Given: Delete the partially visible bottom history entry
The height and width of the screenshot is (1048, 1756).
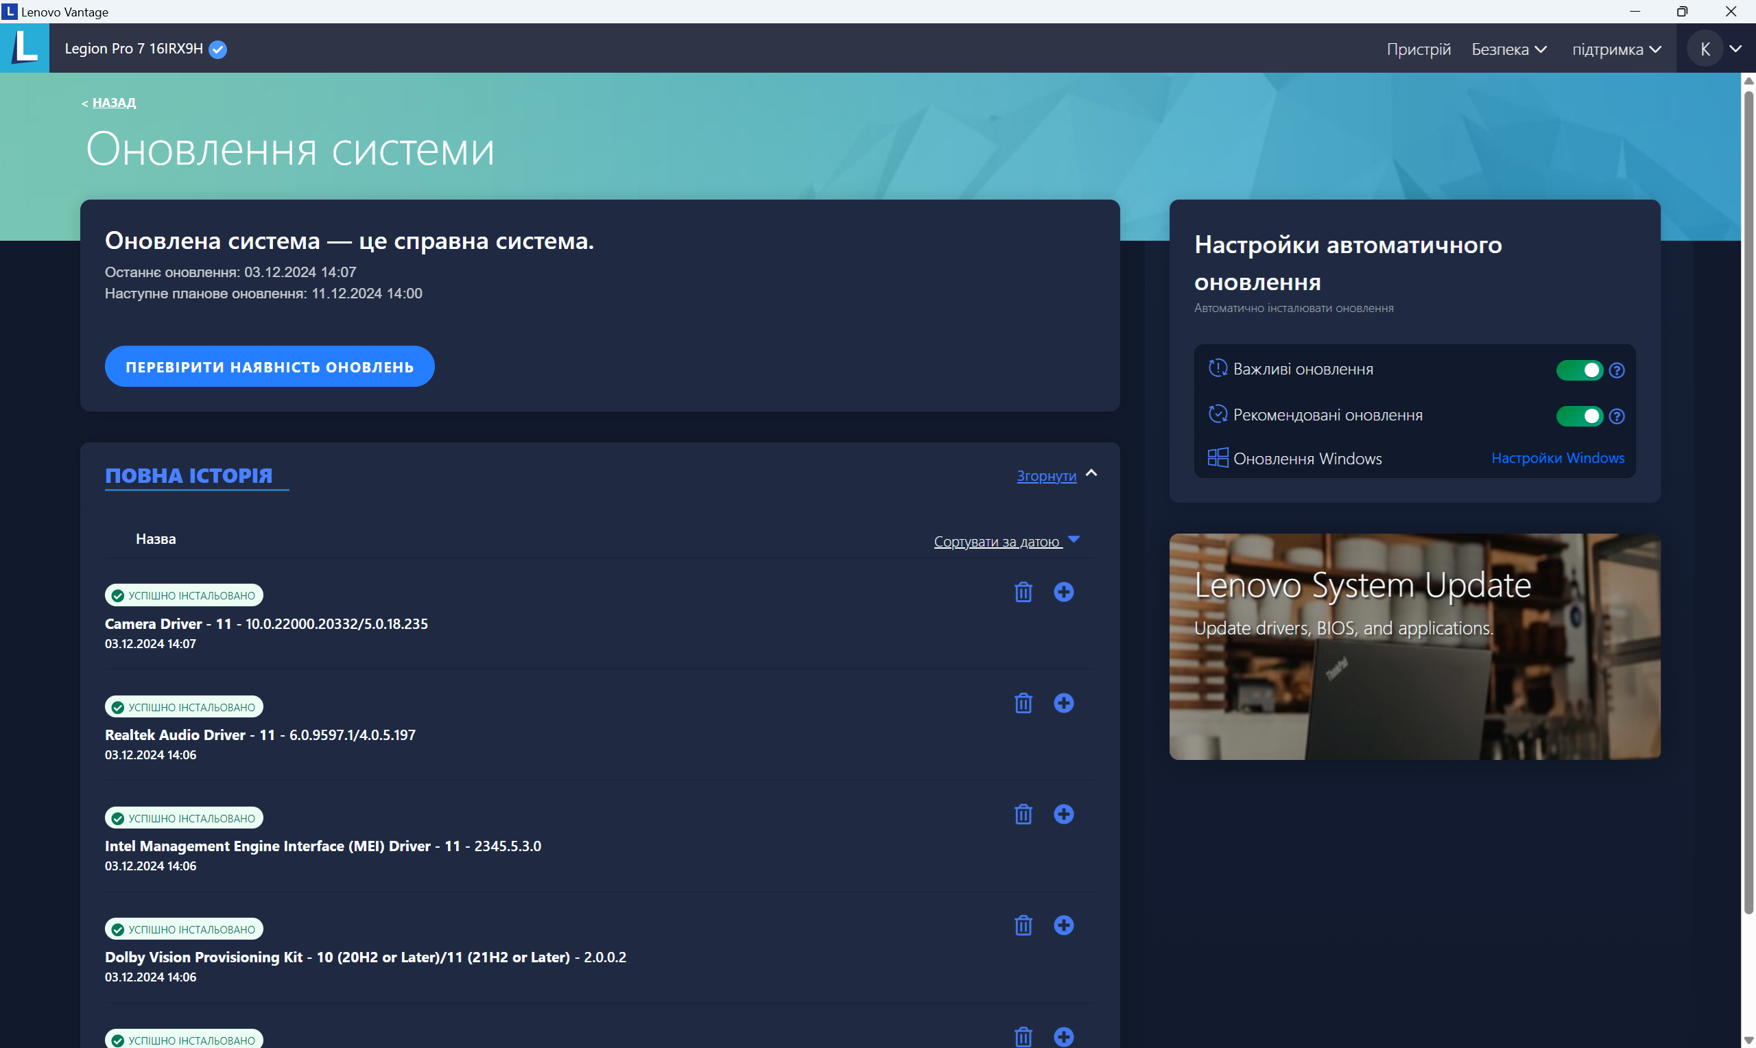Looking at the screenshot, I should [1023, 1037].
